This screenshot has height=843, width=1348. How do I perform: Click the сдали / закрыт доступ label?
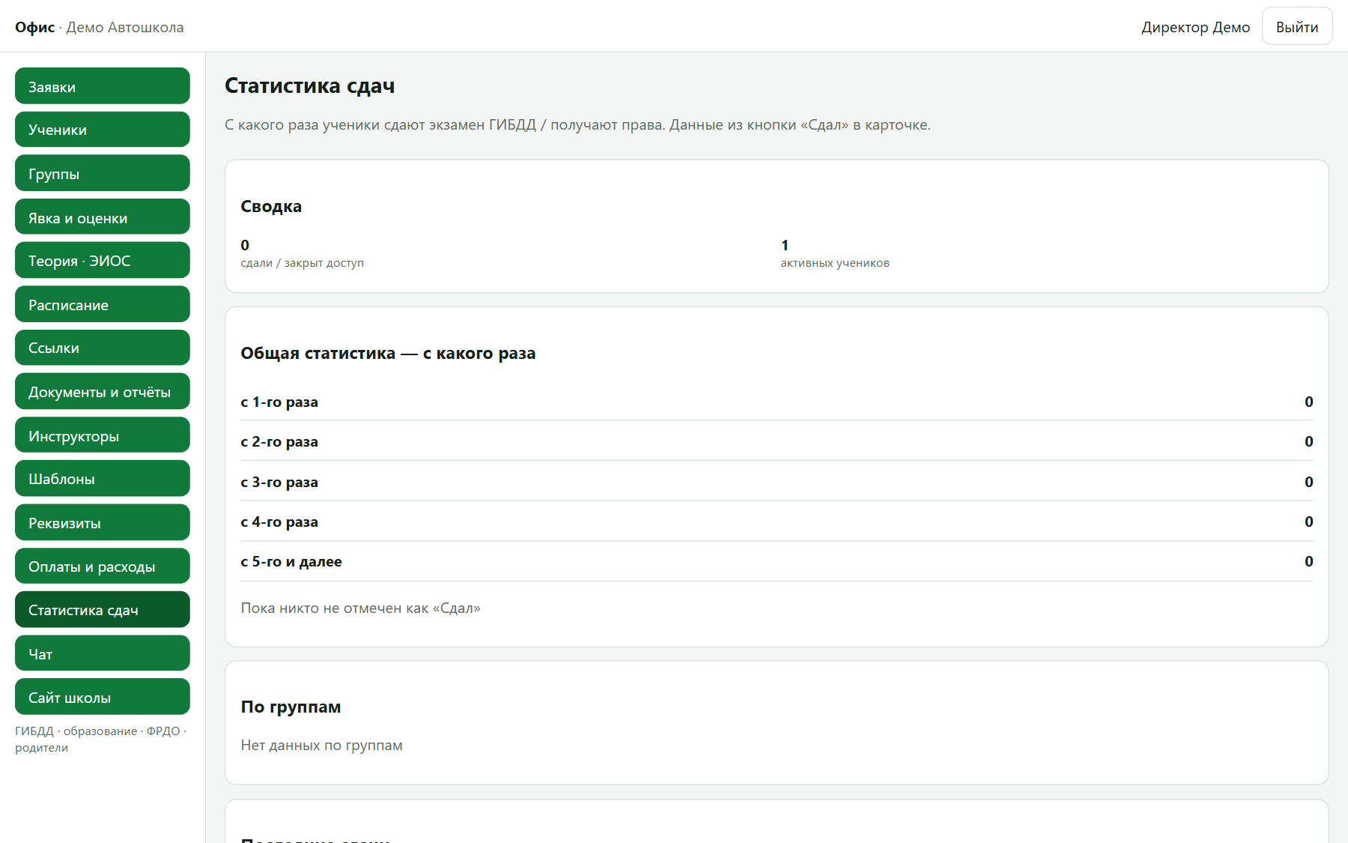click(x=302, y=263)
